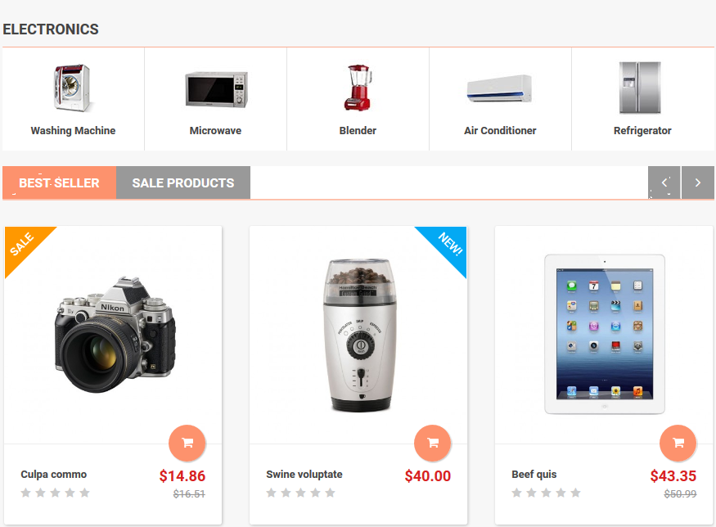The height and width of the screenshot is (527, 716).
Task: Open the Washing Machine category icon
Action: (x=73, y=88)
